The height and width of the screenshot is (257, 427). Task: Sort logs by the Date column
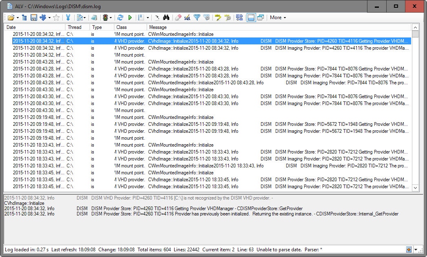(10, 27)
